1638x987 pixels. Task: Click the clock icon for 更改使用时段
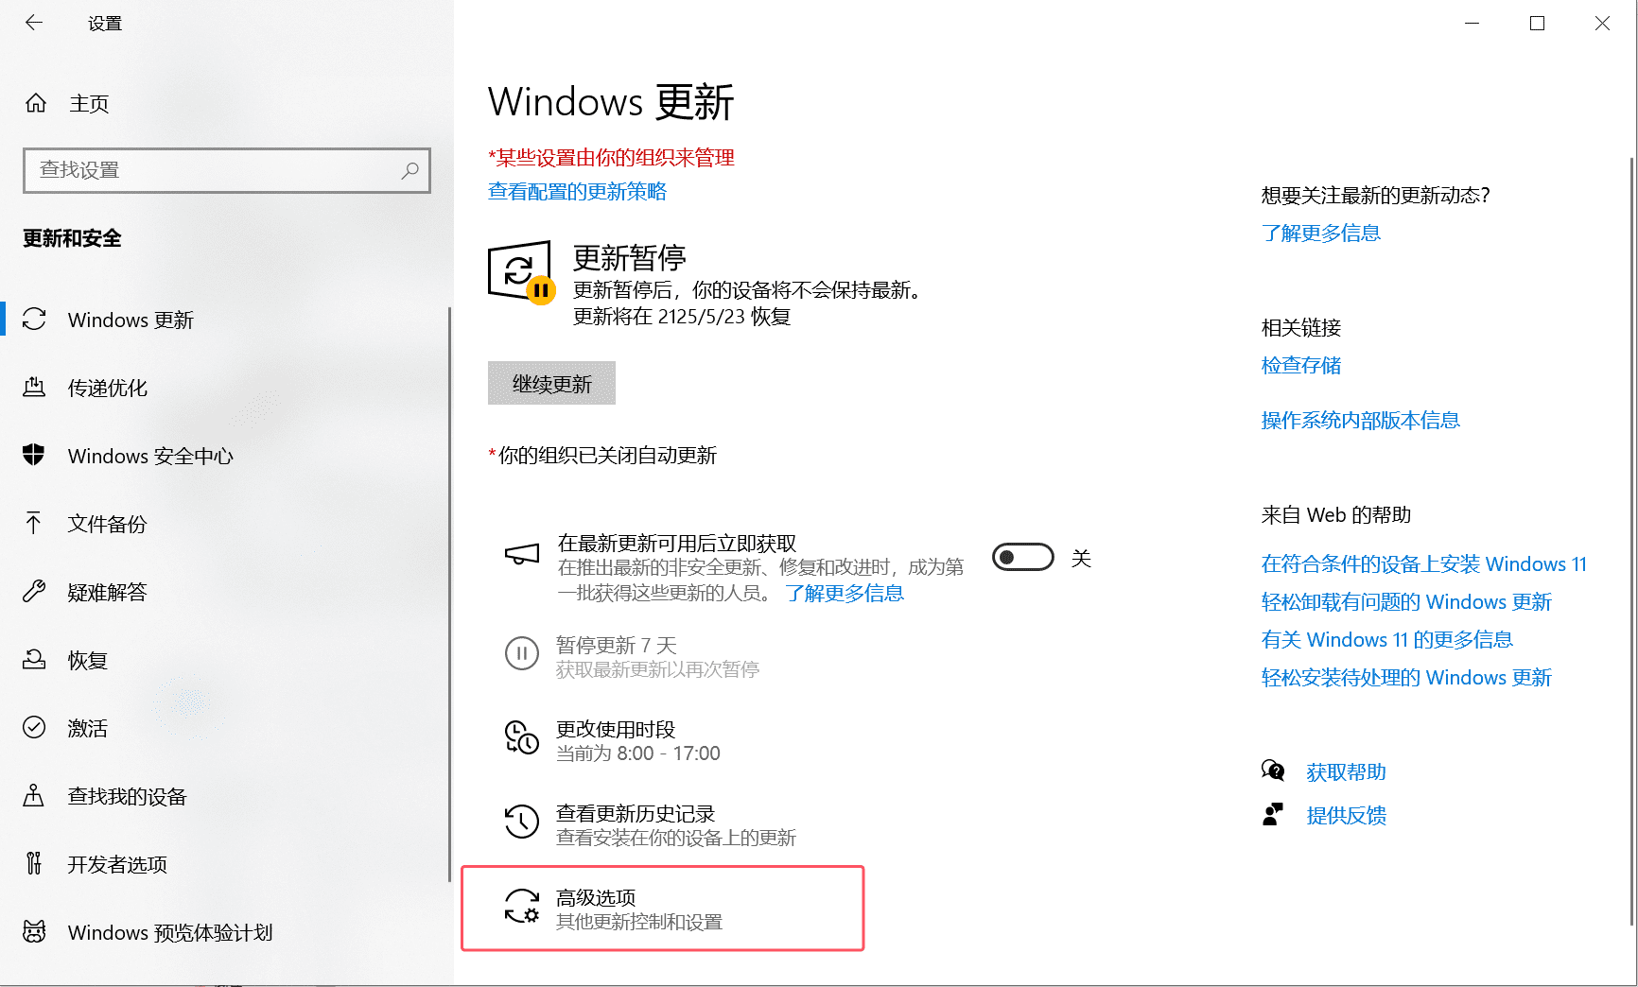point(522,738)
